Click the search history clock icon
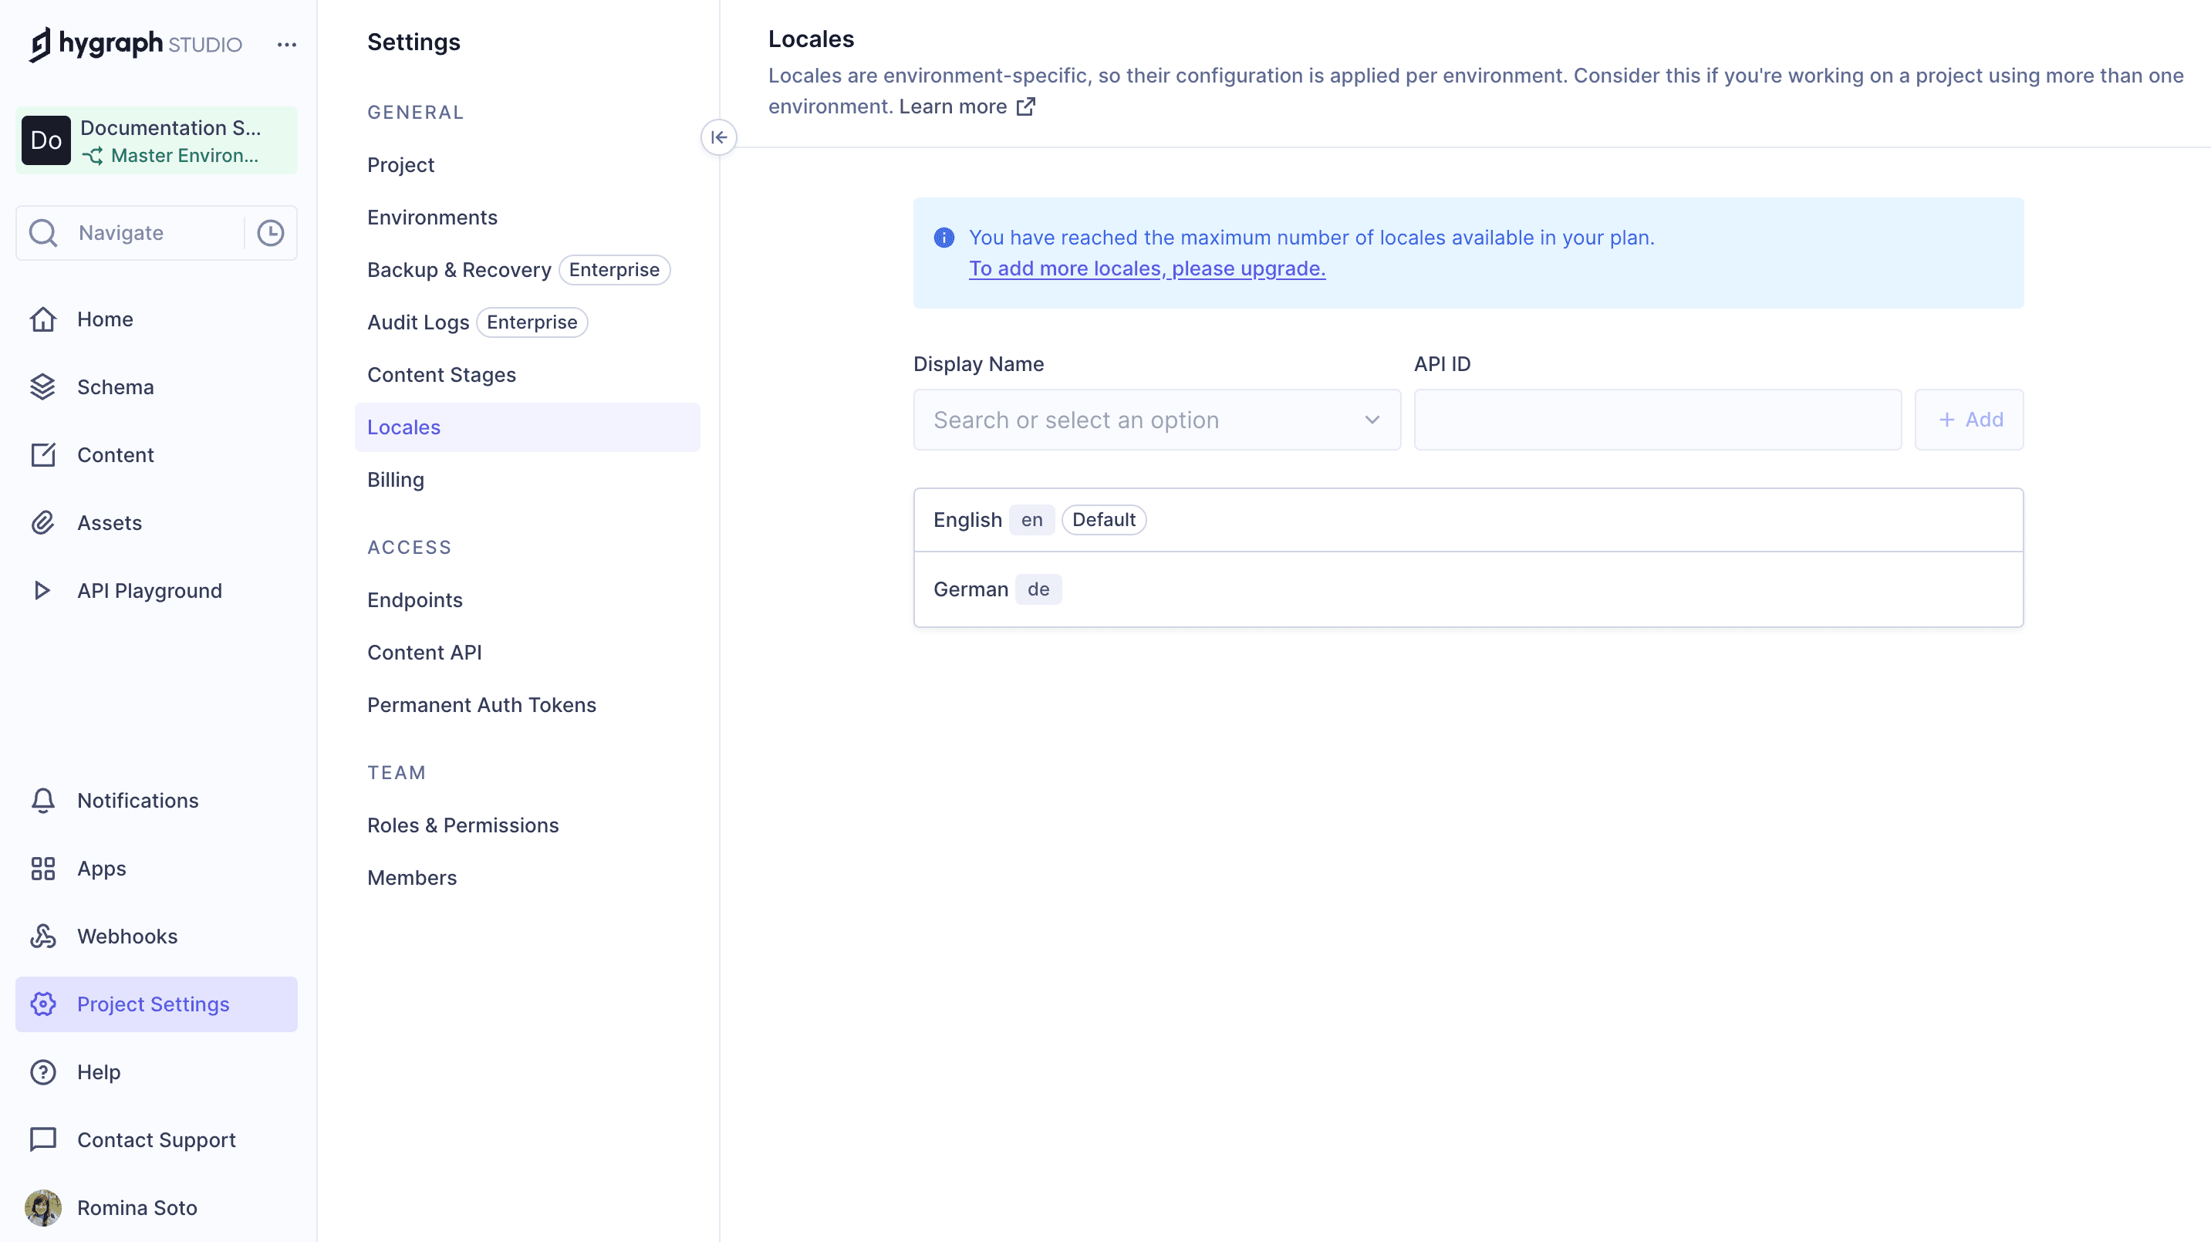This screenshot has width=2211, height=1242. tap(269, 231)
